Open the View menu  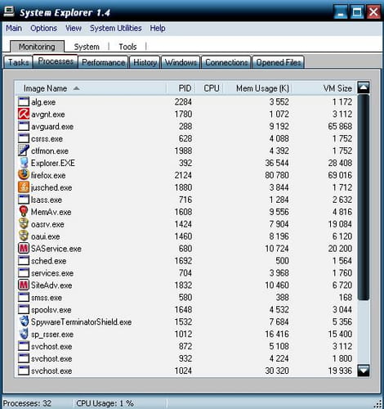click(74, 28)
